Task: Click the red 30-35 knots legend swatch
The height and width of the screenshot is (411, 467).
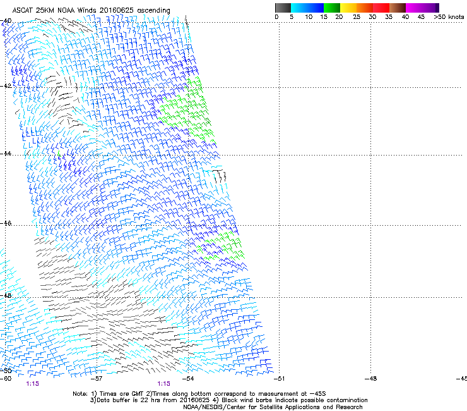Action: click(381, 8)
